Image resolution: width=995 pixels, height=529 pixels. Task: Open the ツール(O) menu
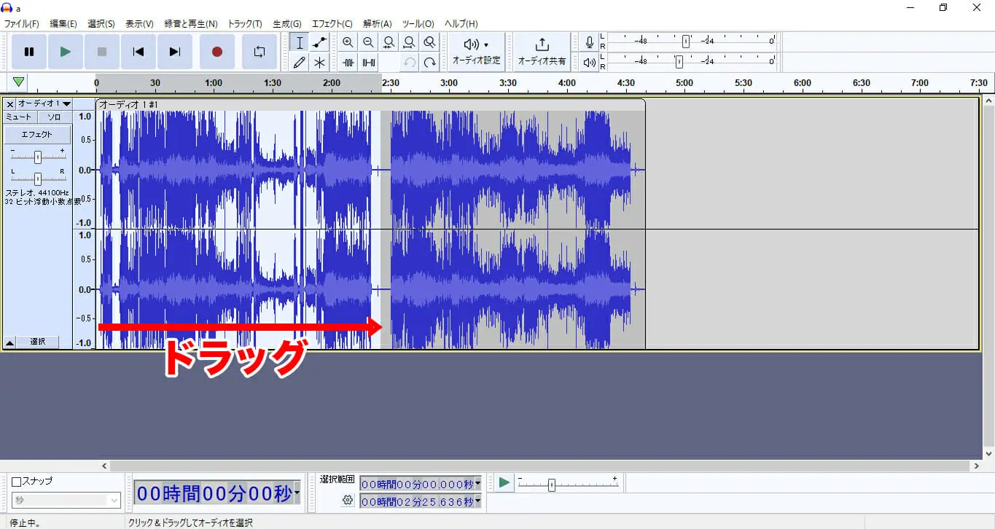[418, 23]
